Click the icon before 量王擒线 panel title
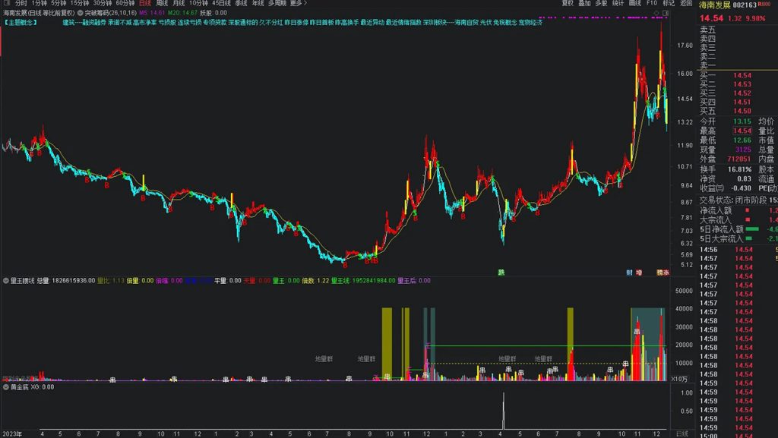Viewport: 778px width, 438px height. pos(5,279)
